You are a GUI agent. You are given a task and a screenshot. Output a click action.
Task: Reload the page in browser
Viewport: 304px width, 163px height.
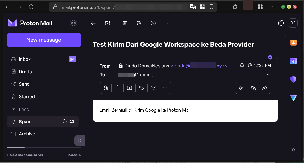(x=31, y=7)
